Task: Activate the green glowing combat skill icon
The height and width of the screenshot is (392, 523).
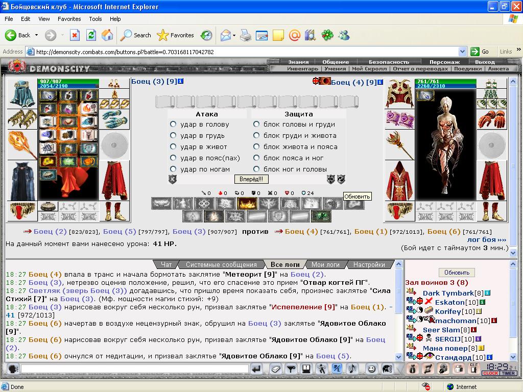Action: 321,216
